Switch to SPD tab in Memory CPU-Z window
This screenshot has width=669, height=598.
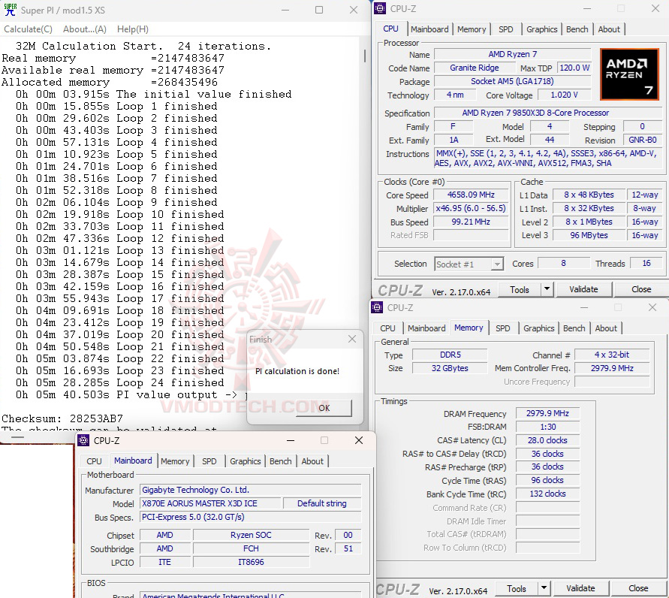click(x=502, y=328)
